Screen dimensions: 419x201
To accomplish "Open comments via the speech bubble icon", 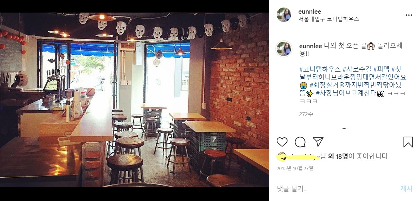I will tap(300, 142).
